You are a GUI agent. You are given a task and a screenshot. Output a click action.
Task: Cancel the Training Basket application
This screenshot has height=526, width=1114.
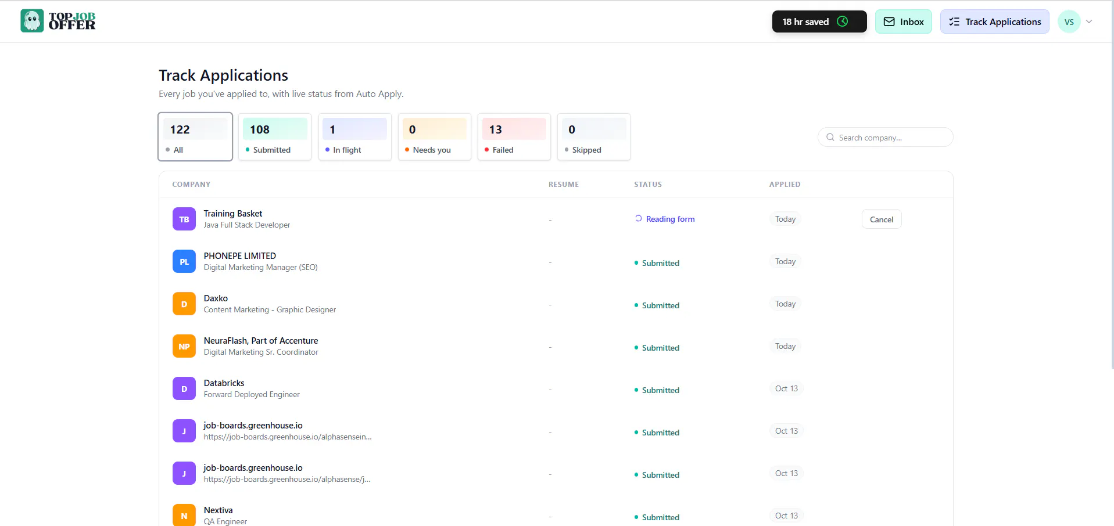pyautogui.click(x=882, y=219)
